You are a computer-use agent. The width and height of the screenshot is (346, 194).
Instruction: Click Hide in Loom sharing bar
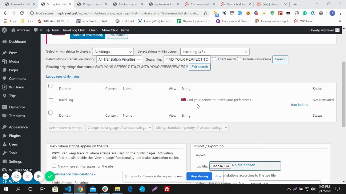tap(218, 176)
